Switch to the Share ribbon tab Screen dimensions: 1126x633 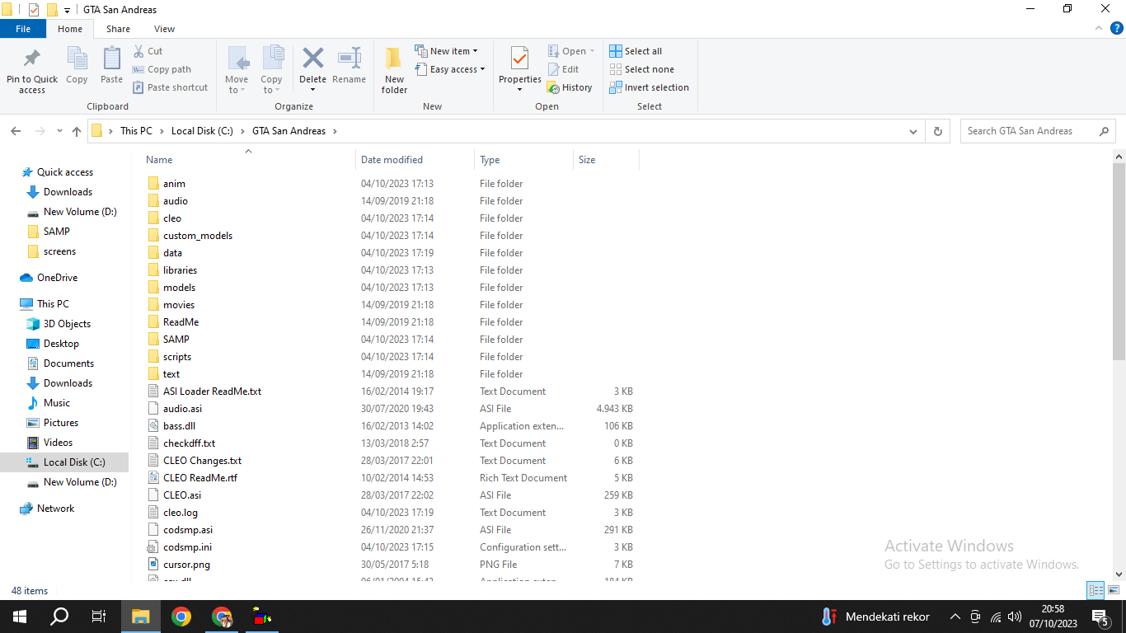click(x=118, y=29)
